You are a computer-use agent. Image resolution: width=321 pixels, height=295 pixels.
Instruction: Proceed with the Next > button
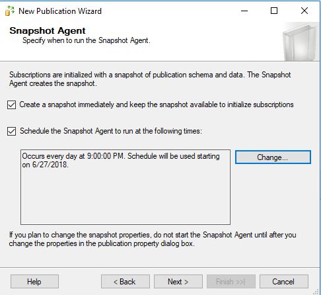click(x=178, y=282)
